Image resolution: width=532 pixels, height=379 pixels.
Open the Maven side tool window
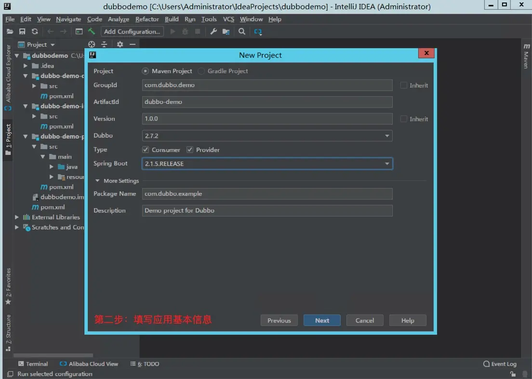(x=526, y=56)
